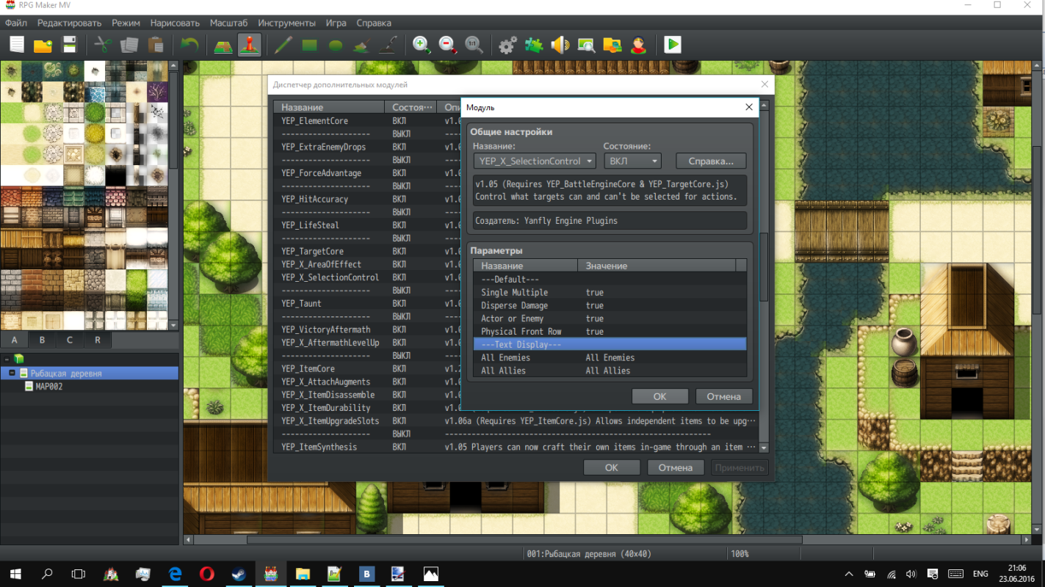Click the Copy icon in the toolbar
This screenshot has height=587, width=1045.
[129, 45]
